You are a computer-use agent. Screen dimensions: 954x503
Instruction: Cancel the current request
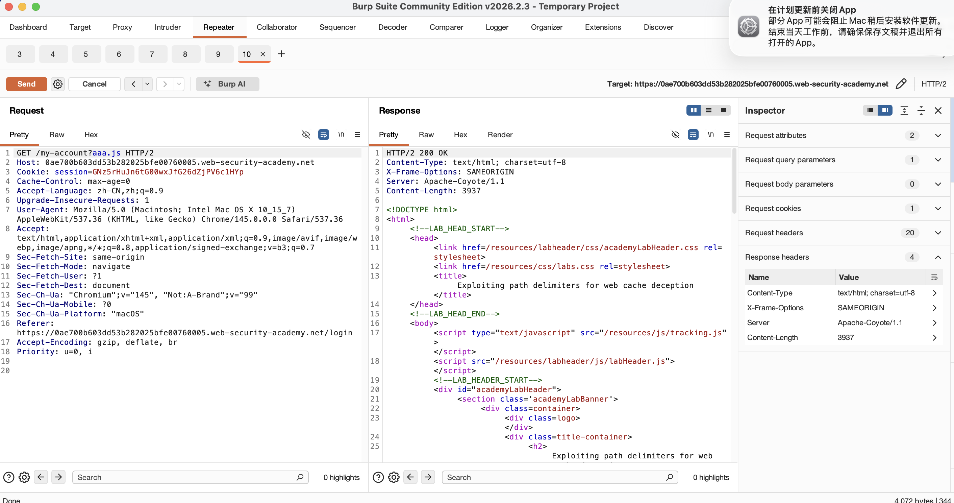click(x=95, y=84)
